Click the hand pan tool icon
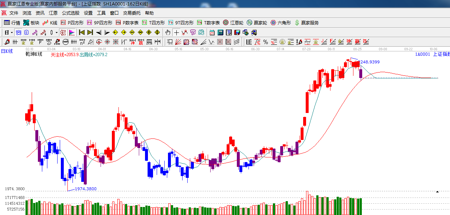The width and height of the screenshot is (450, 215). pos(168,32)
